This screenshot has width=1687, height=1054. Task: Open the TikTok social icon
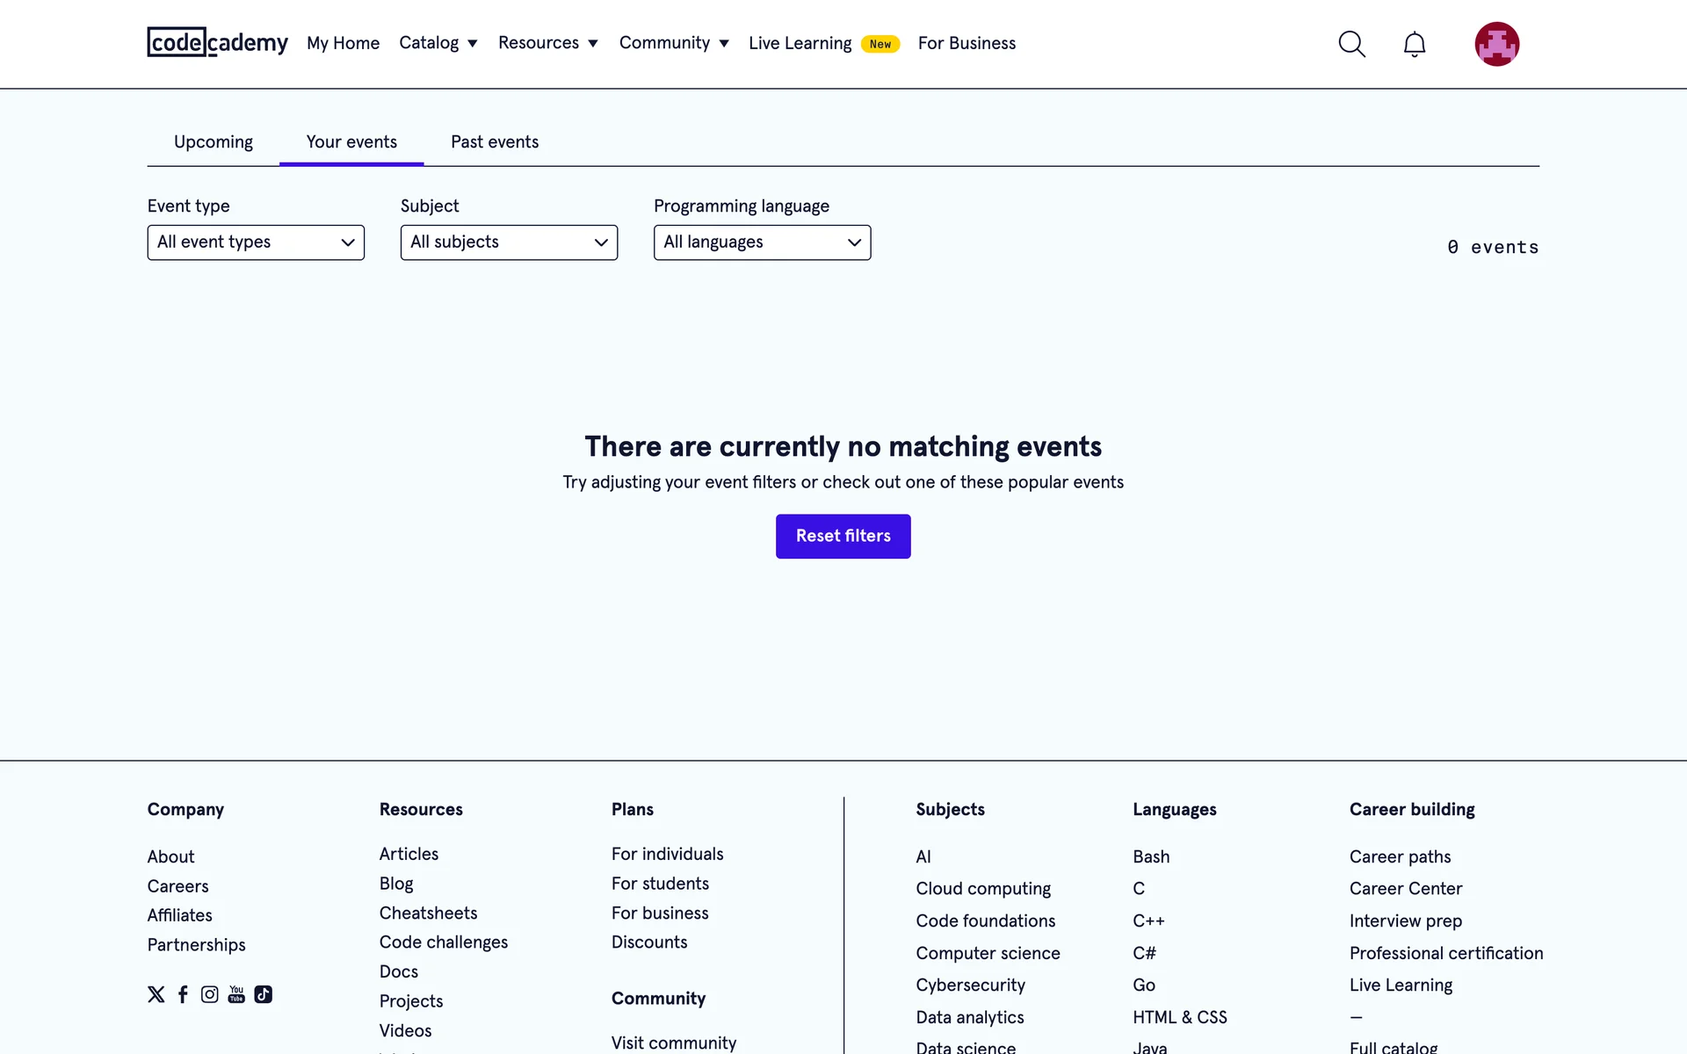coord(263,994)
